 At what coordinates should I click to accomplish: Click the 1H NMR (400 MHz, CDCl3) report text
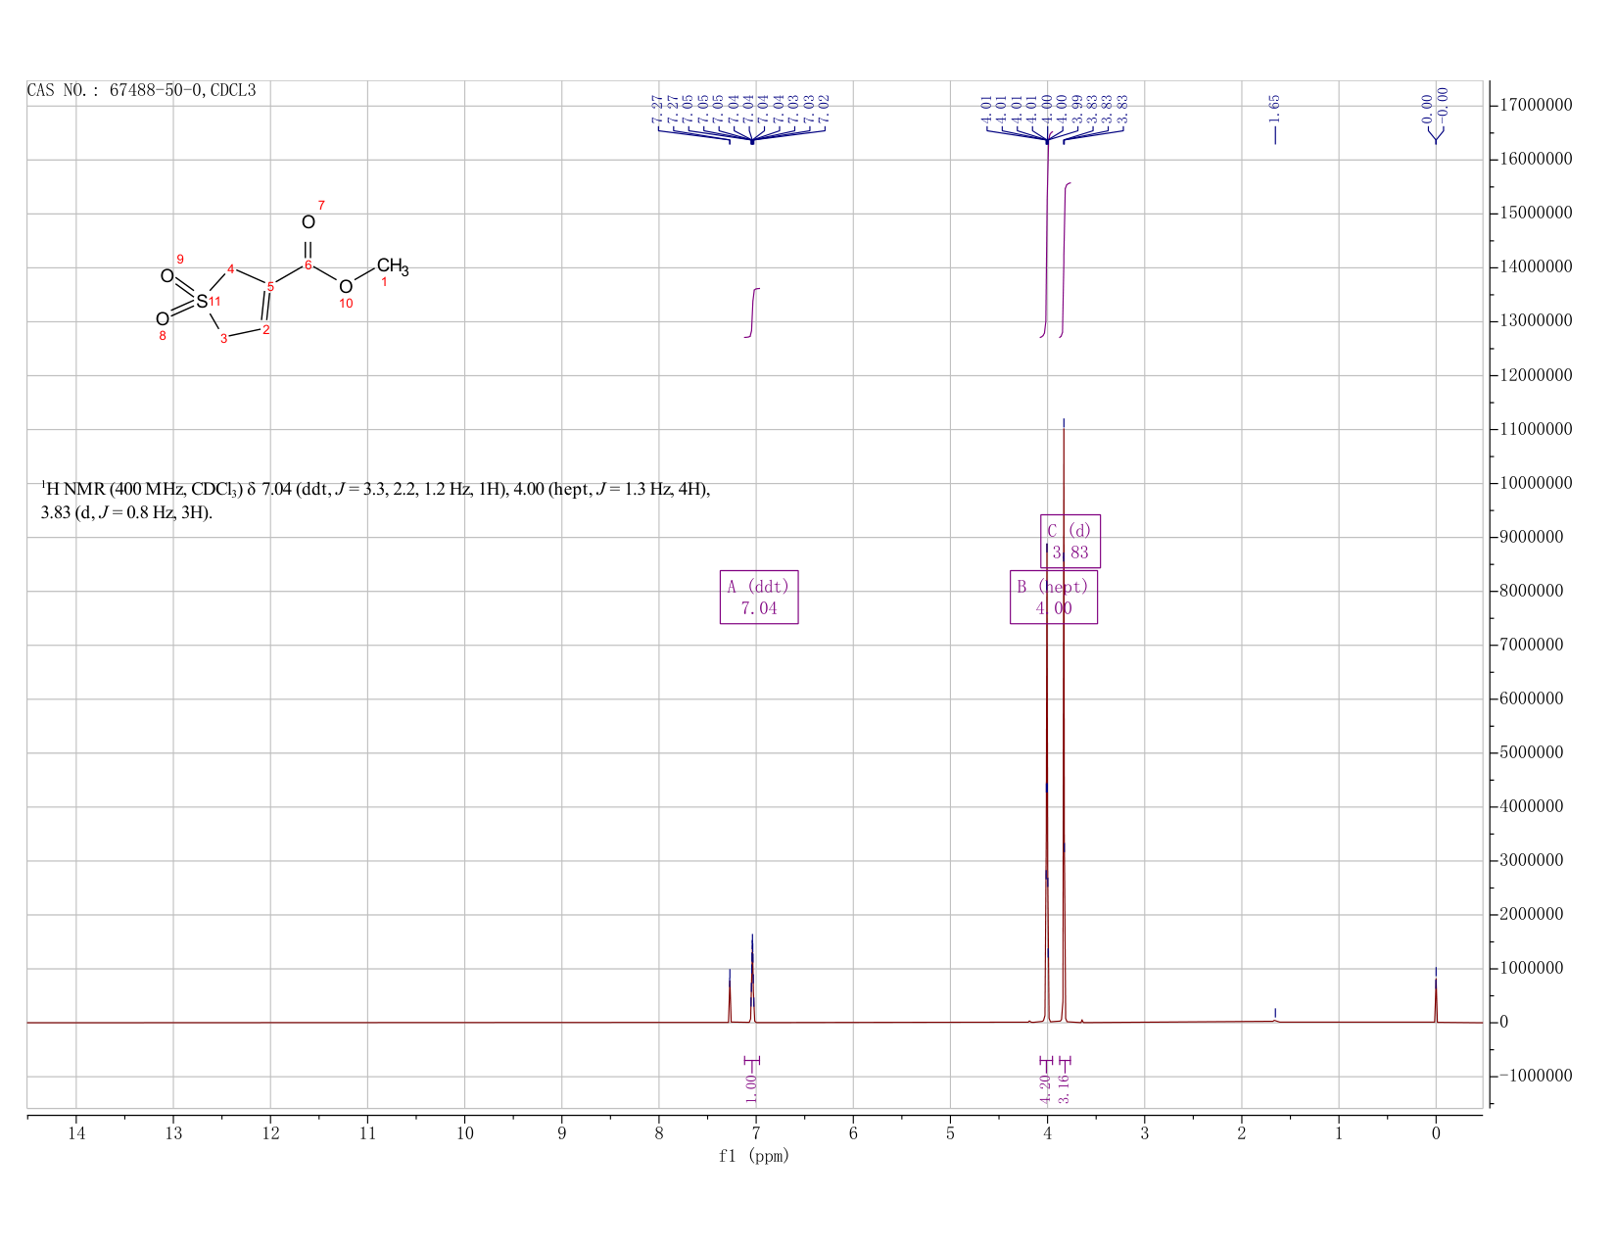pos(375,501)
